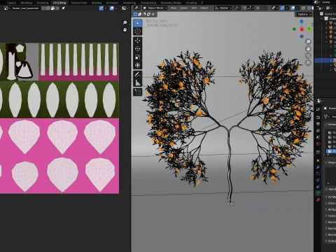Screen dimensions: 336x252
Task: Open the Particles properties tab
Action: (x=318, y=174)
